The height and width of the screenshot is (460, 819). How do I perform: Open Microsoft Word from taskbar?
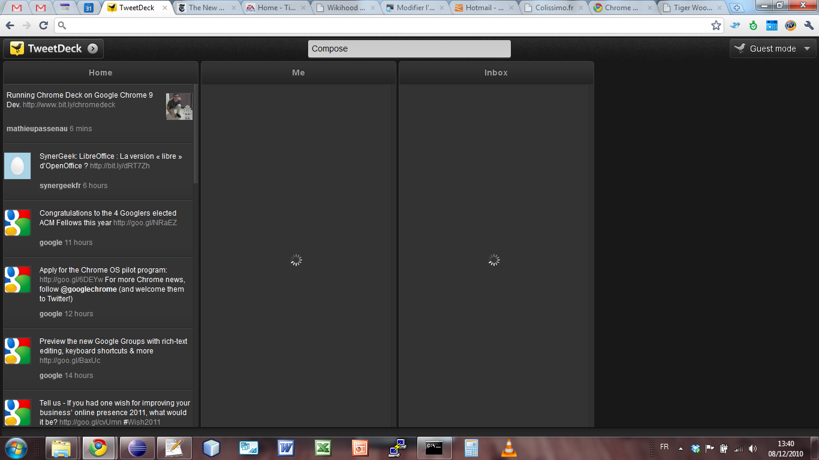click(286, 448)
